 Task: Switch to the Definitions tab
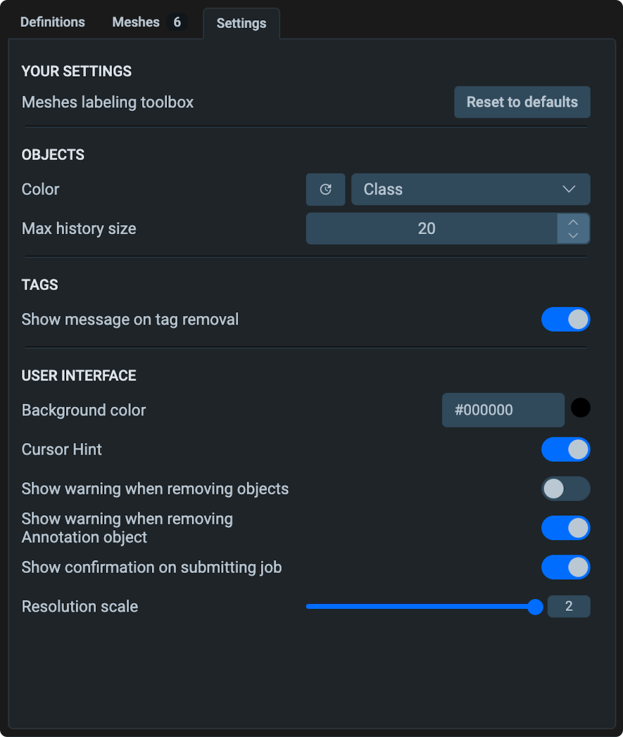(53, 22)
